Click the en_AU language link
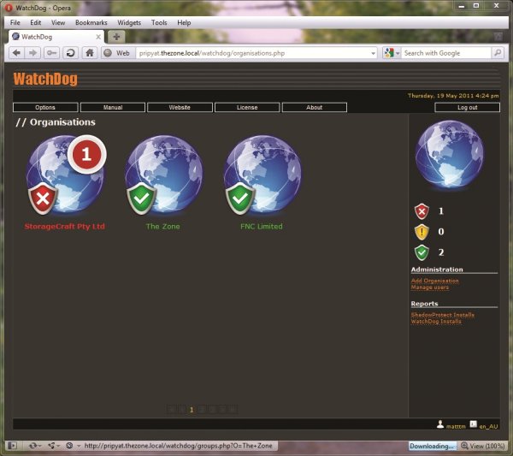The width and height of the screenshot is (513, 456). (x=488, y=426)
